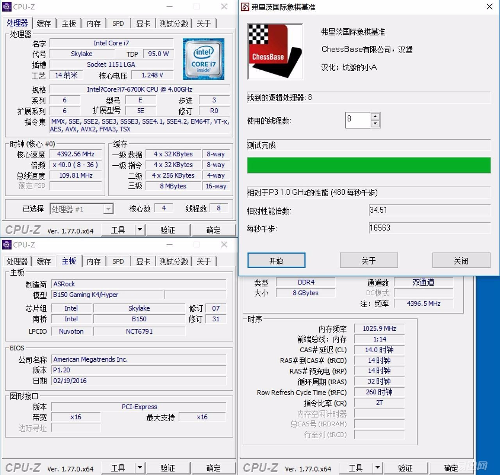Image resolution: width=500 pixels, height=475 pixels.
Task: Click the LPCIO chip value "NCT6791"
Action: 139,331
